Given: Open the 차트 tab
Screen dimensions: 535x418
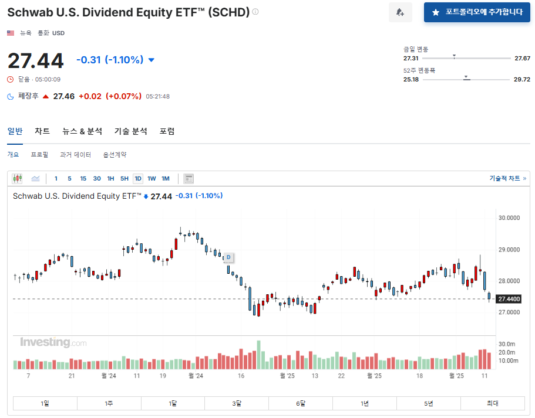Looking at the screenshot, I should pos(42,131).
